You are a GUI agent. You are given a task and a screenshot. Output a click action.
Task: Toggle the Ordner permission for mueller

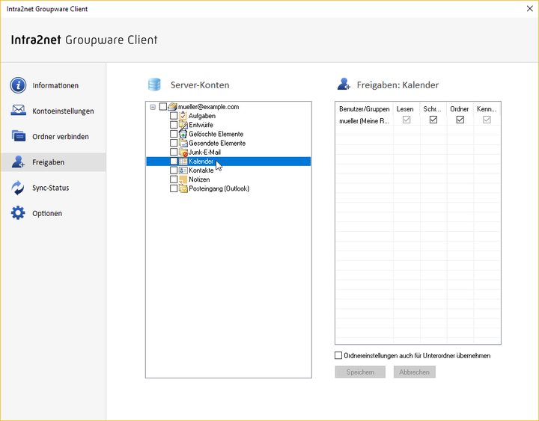pos(460,120)
